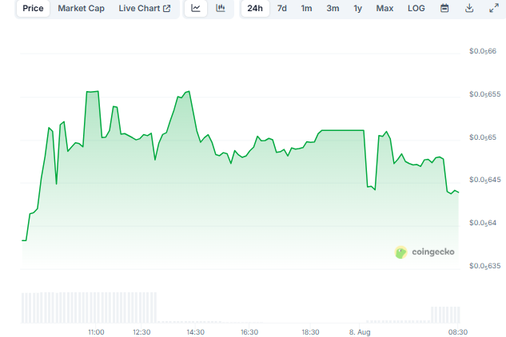Toggle LOG scale on the chart
The image size is (506, 337).
click(x=416, y=8)
